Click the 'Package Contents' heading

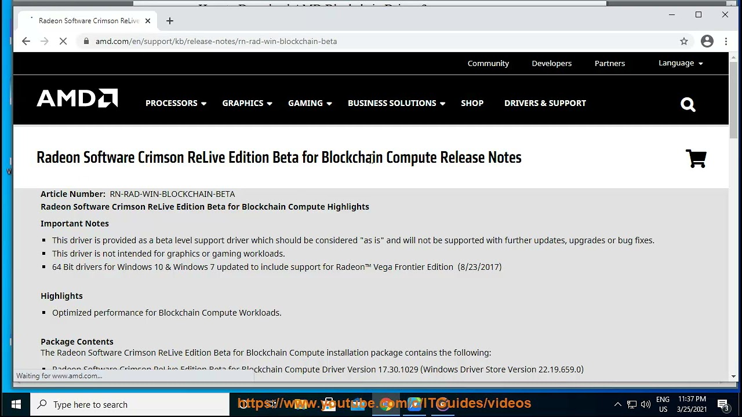(77, 342)
